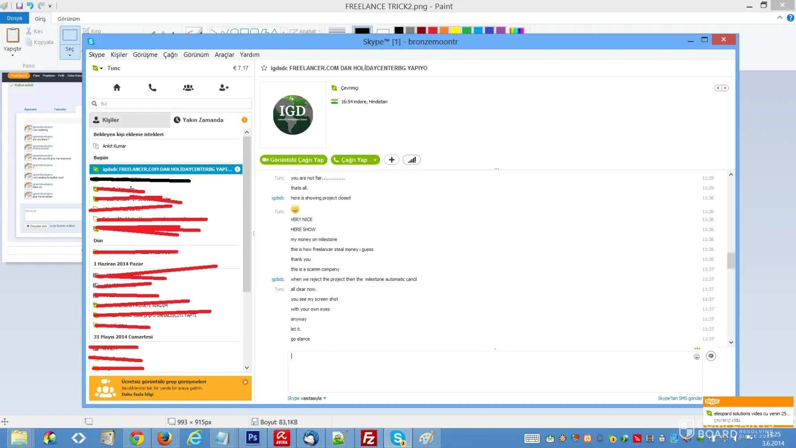
Task: Open Paint quick access toolbar customize arrow
Action: [x=50, y=6]
